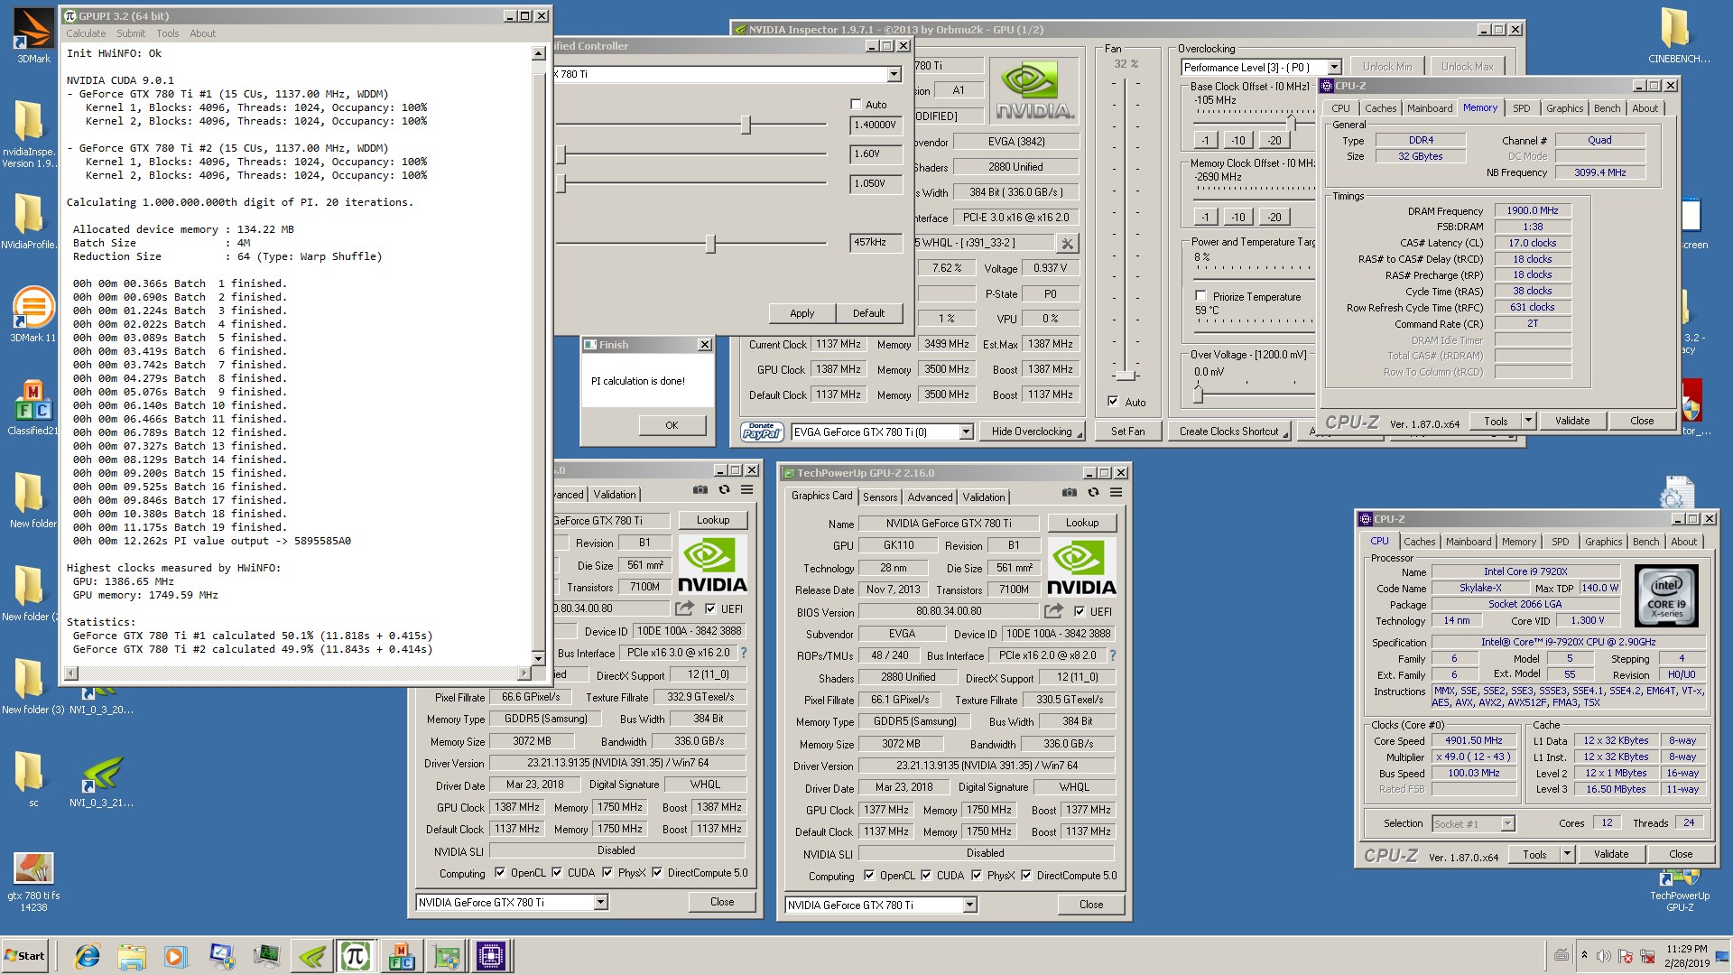Click GPUPI vertical scrollbar down arrow
Screen dimensions: 1733x975
539,658
